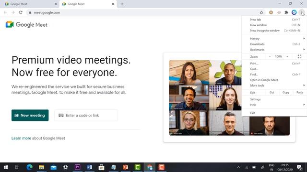Screen dimensions: 307x172
Task: Expand the History submenu
Action: [274, 39]
